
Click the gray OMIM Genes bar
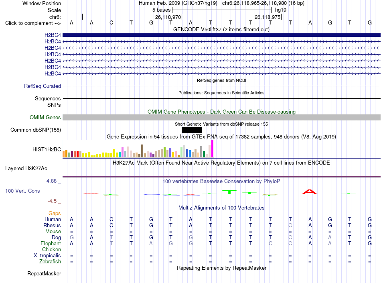221,118
